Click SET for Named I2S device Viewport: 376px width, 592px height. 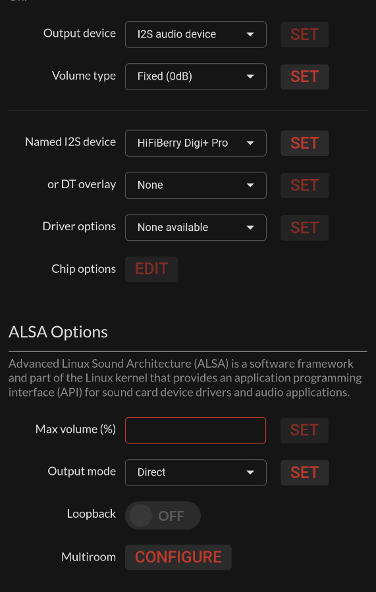[x=305, y=143]
